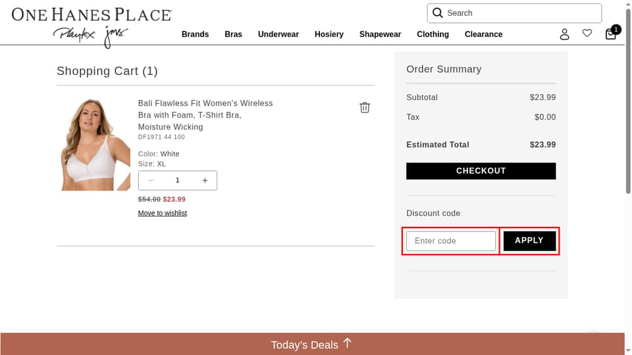Viewport: 632px width, 355px height.
Task: Open the Brands menu
Action: tap(195, 34)
